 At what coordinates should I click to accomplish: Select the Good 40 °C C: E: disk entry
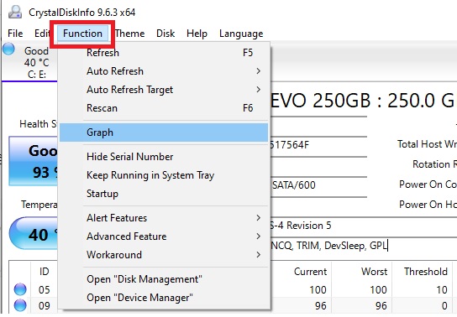pos(30,62)
